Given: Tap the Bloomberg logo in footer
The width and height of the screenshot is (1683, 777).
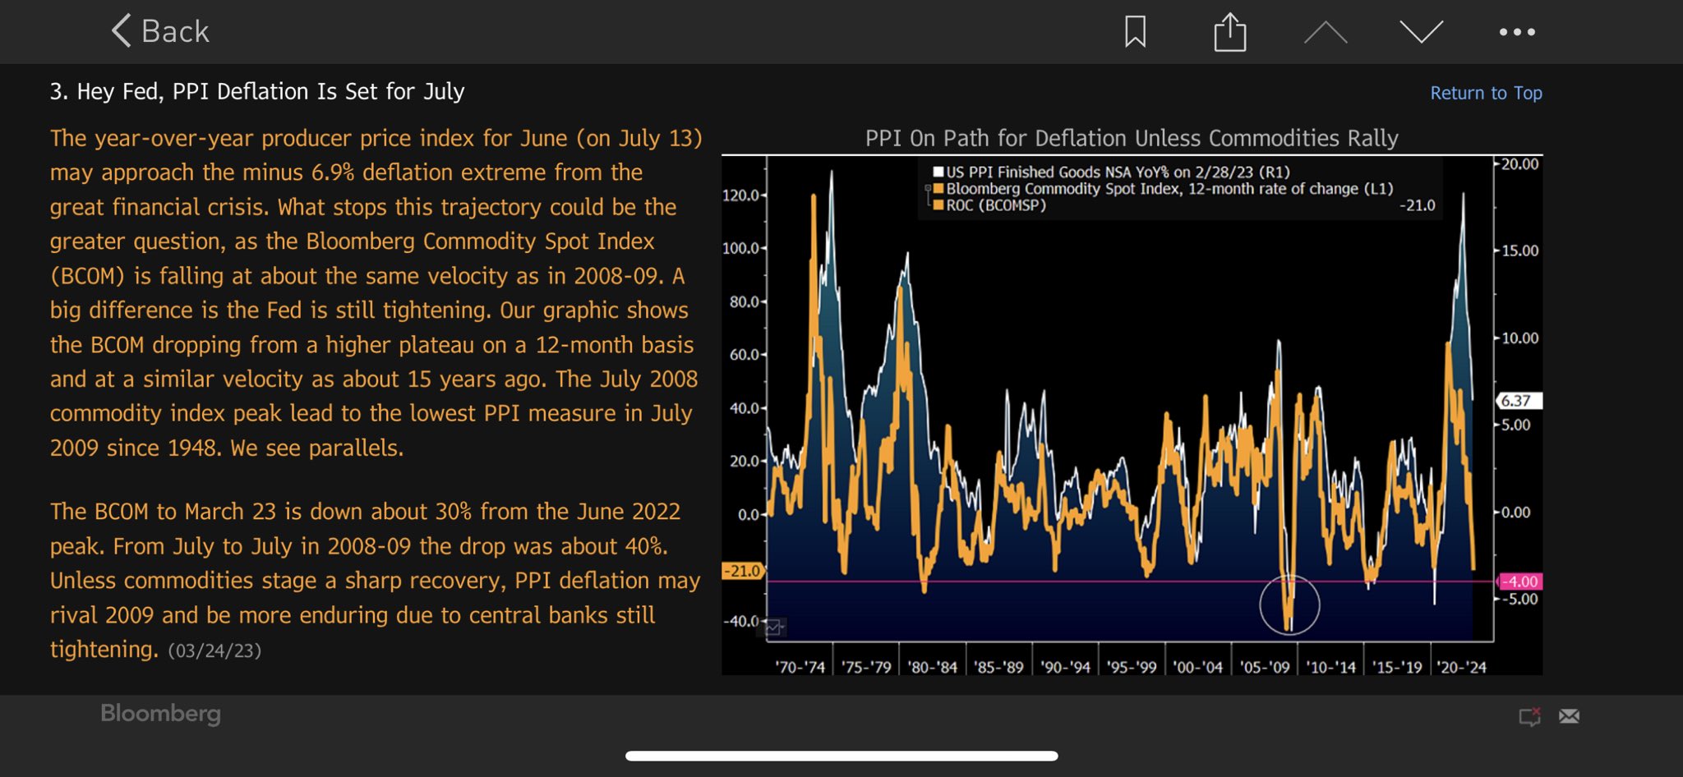Looking at the screenshot, I should [x=160, y=714].
